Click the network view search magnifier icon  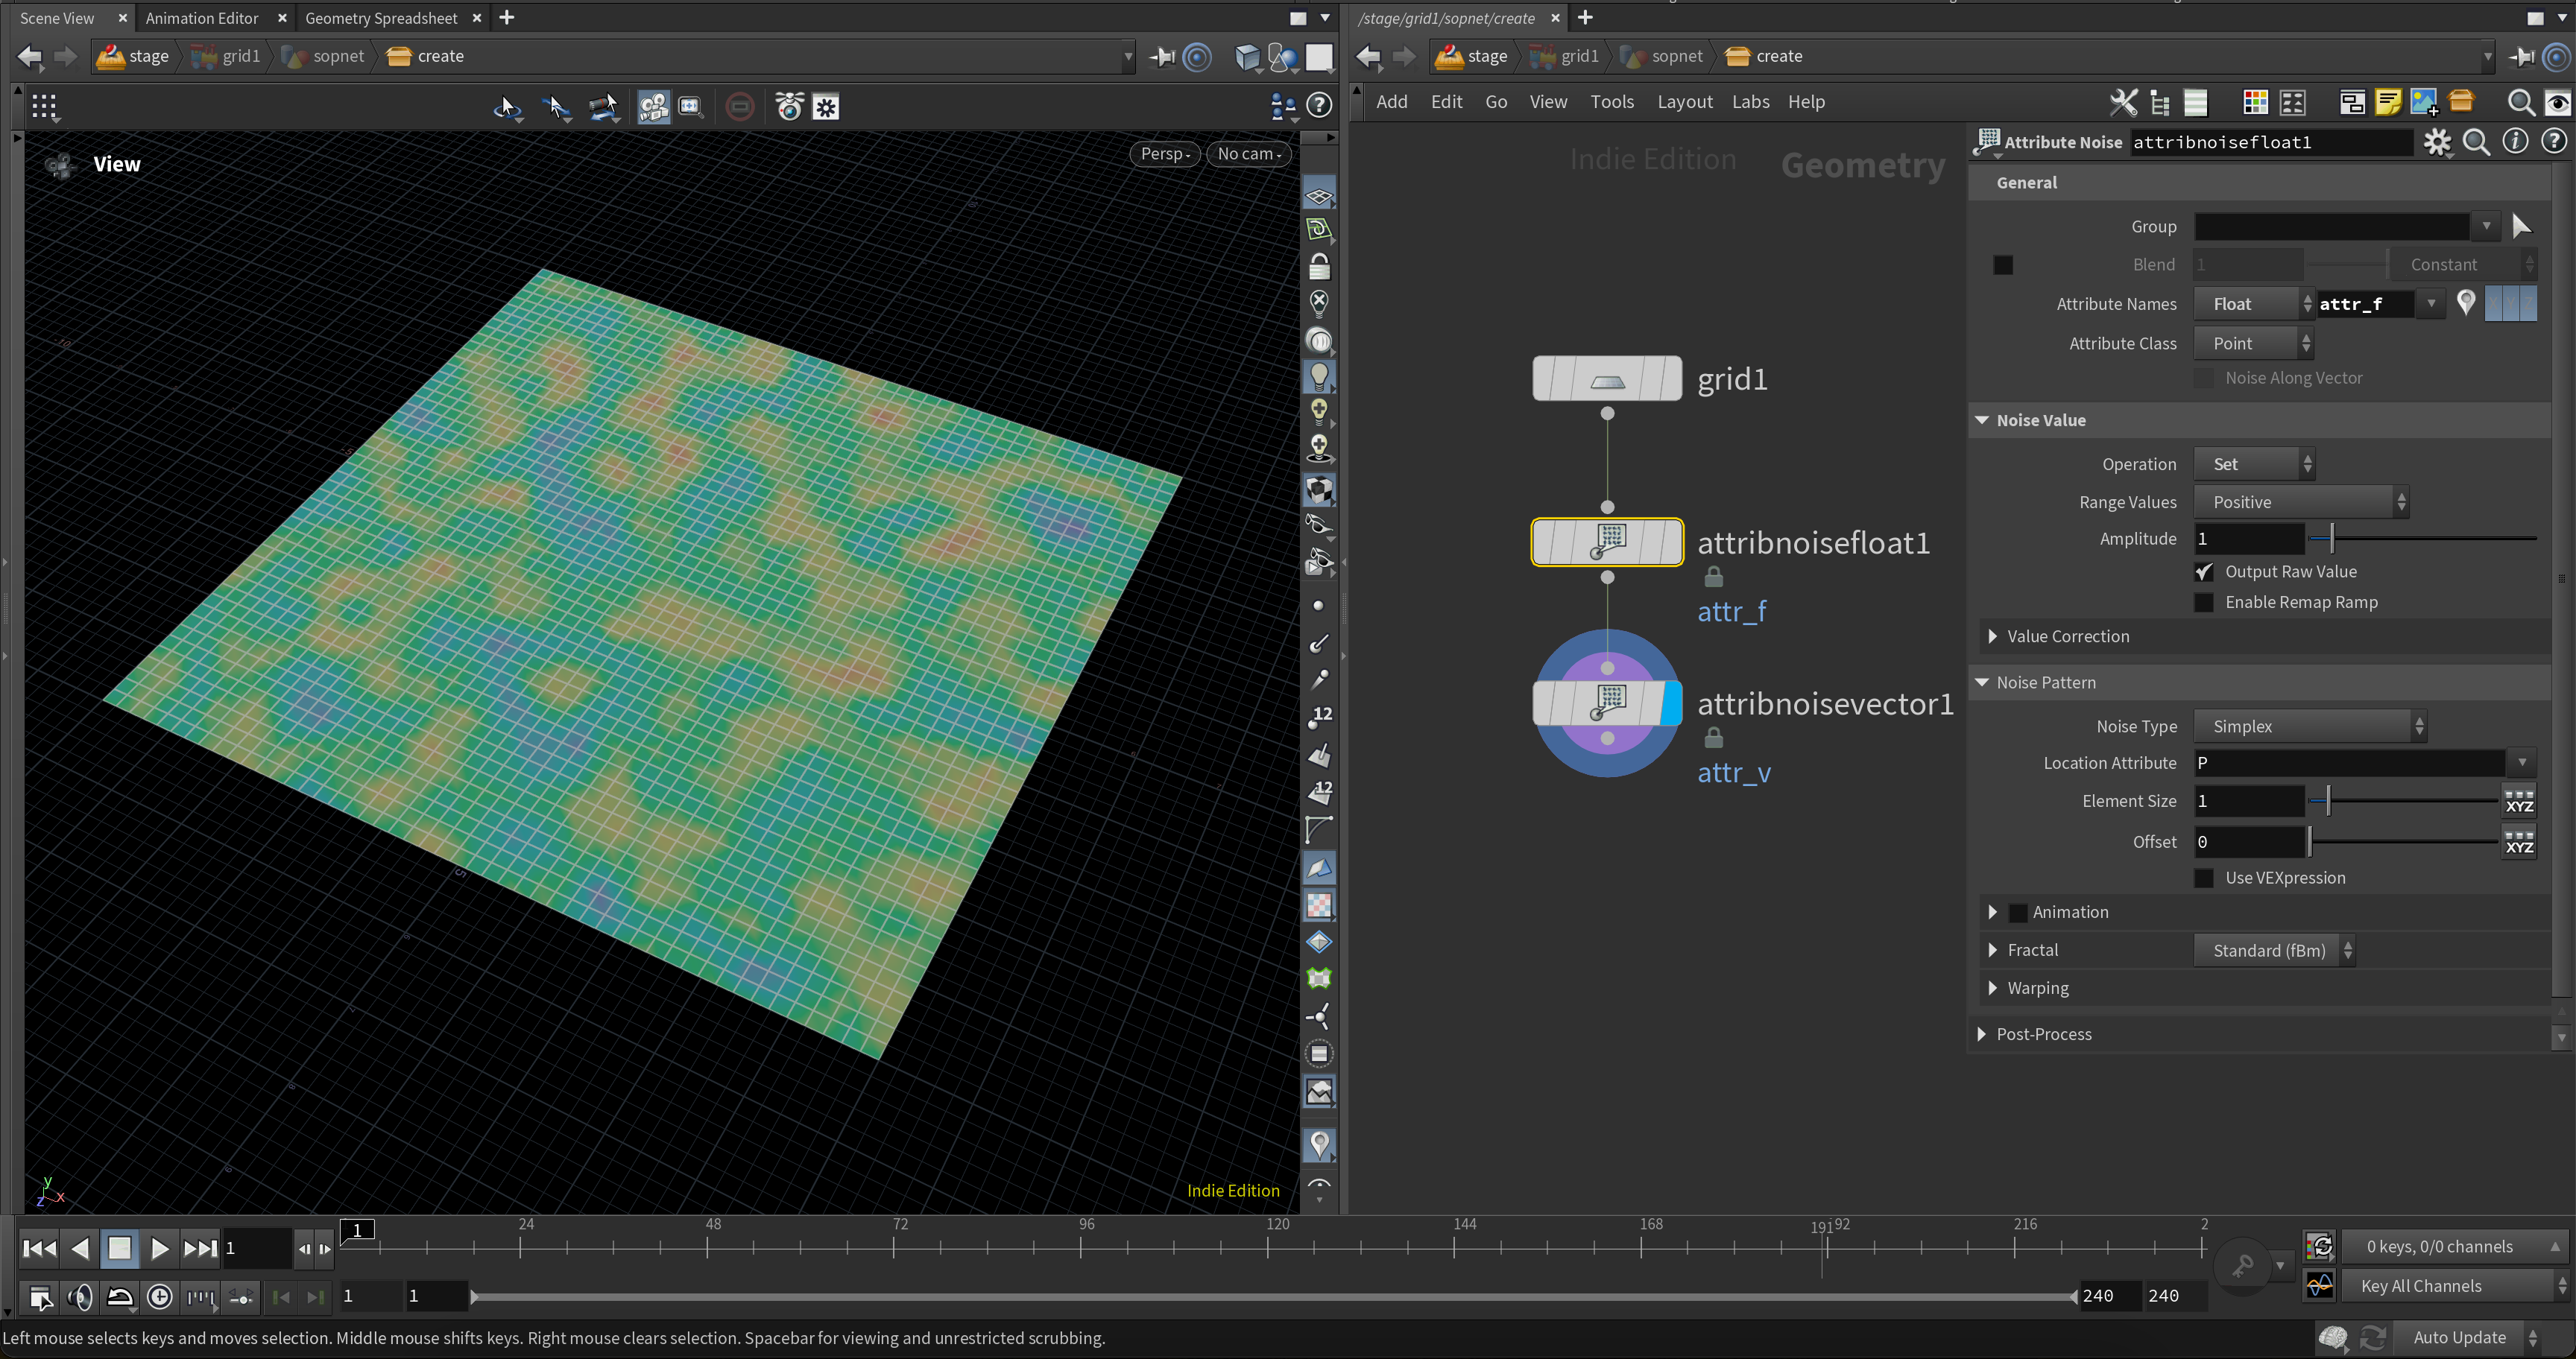tap(2520, 102)
